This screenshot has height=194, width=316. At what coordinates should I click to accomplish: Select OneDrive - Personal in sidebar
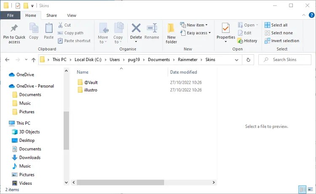tap(31, 86)
